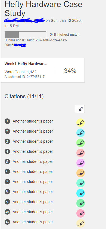
Task: Click the green highlighter icon for citation 9
Action: coord(80,203)
